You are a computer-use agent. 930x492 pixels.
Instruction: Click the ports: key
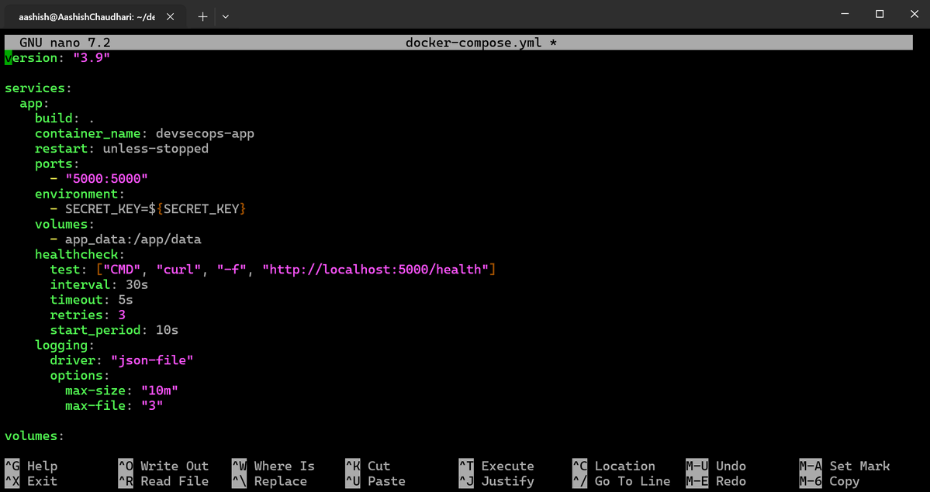pos(57,163)
